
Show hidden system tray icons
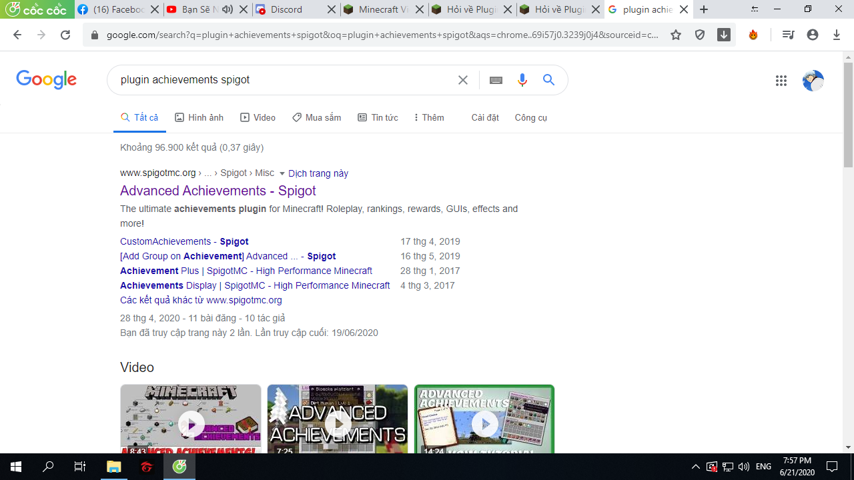pos(696,467)
